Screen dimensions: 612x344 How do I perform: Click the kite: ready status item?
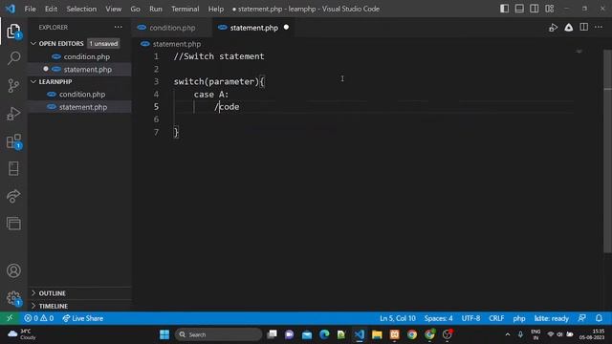tap(551, 318)
